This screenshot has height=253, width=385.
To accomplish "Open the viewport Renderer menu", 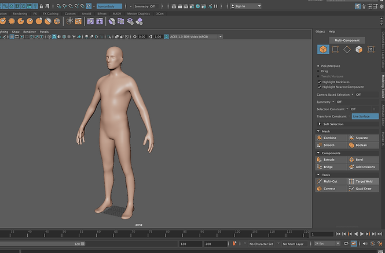I will [x=30, y=32].
